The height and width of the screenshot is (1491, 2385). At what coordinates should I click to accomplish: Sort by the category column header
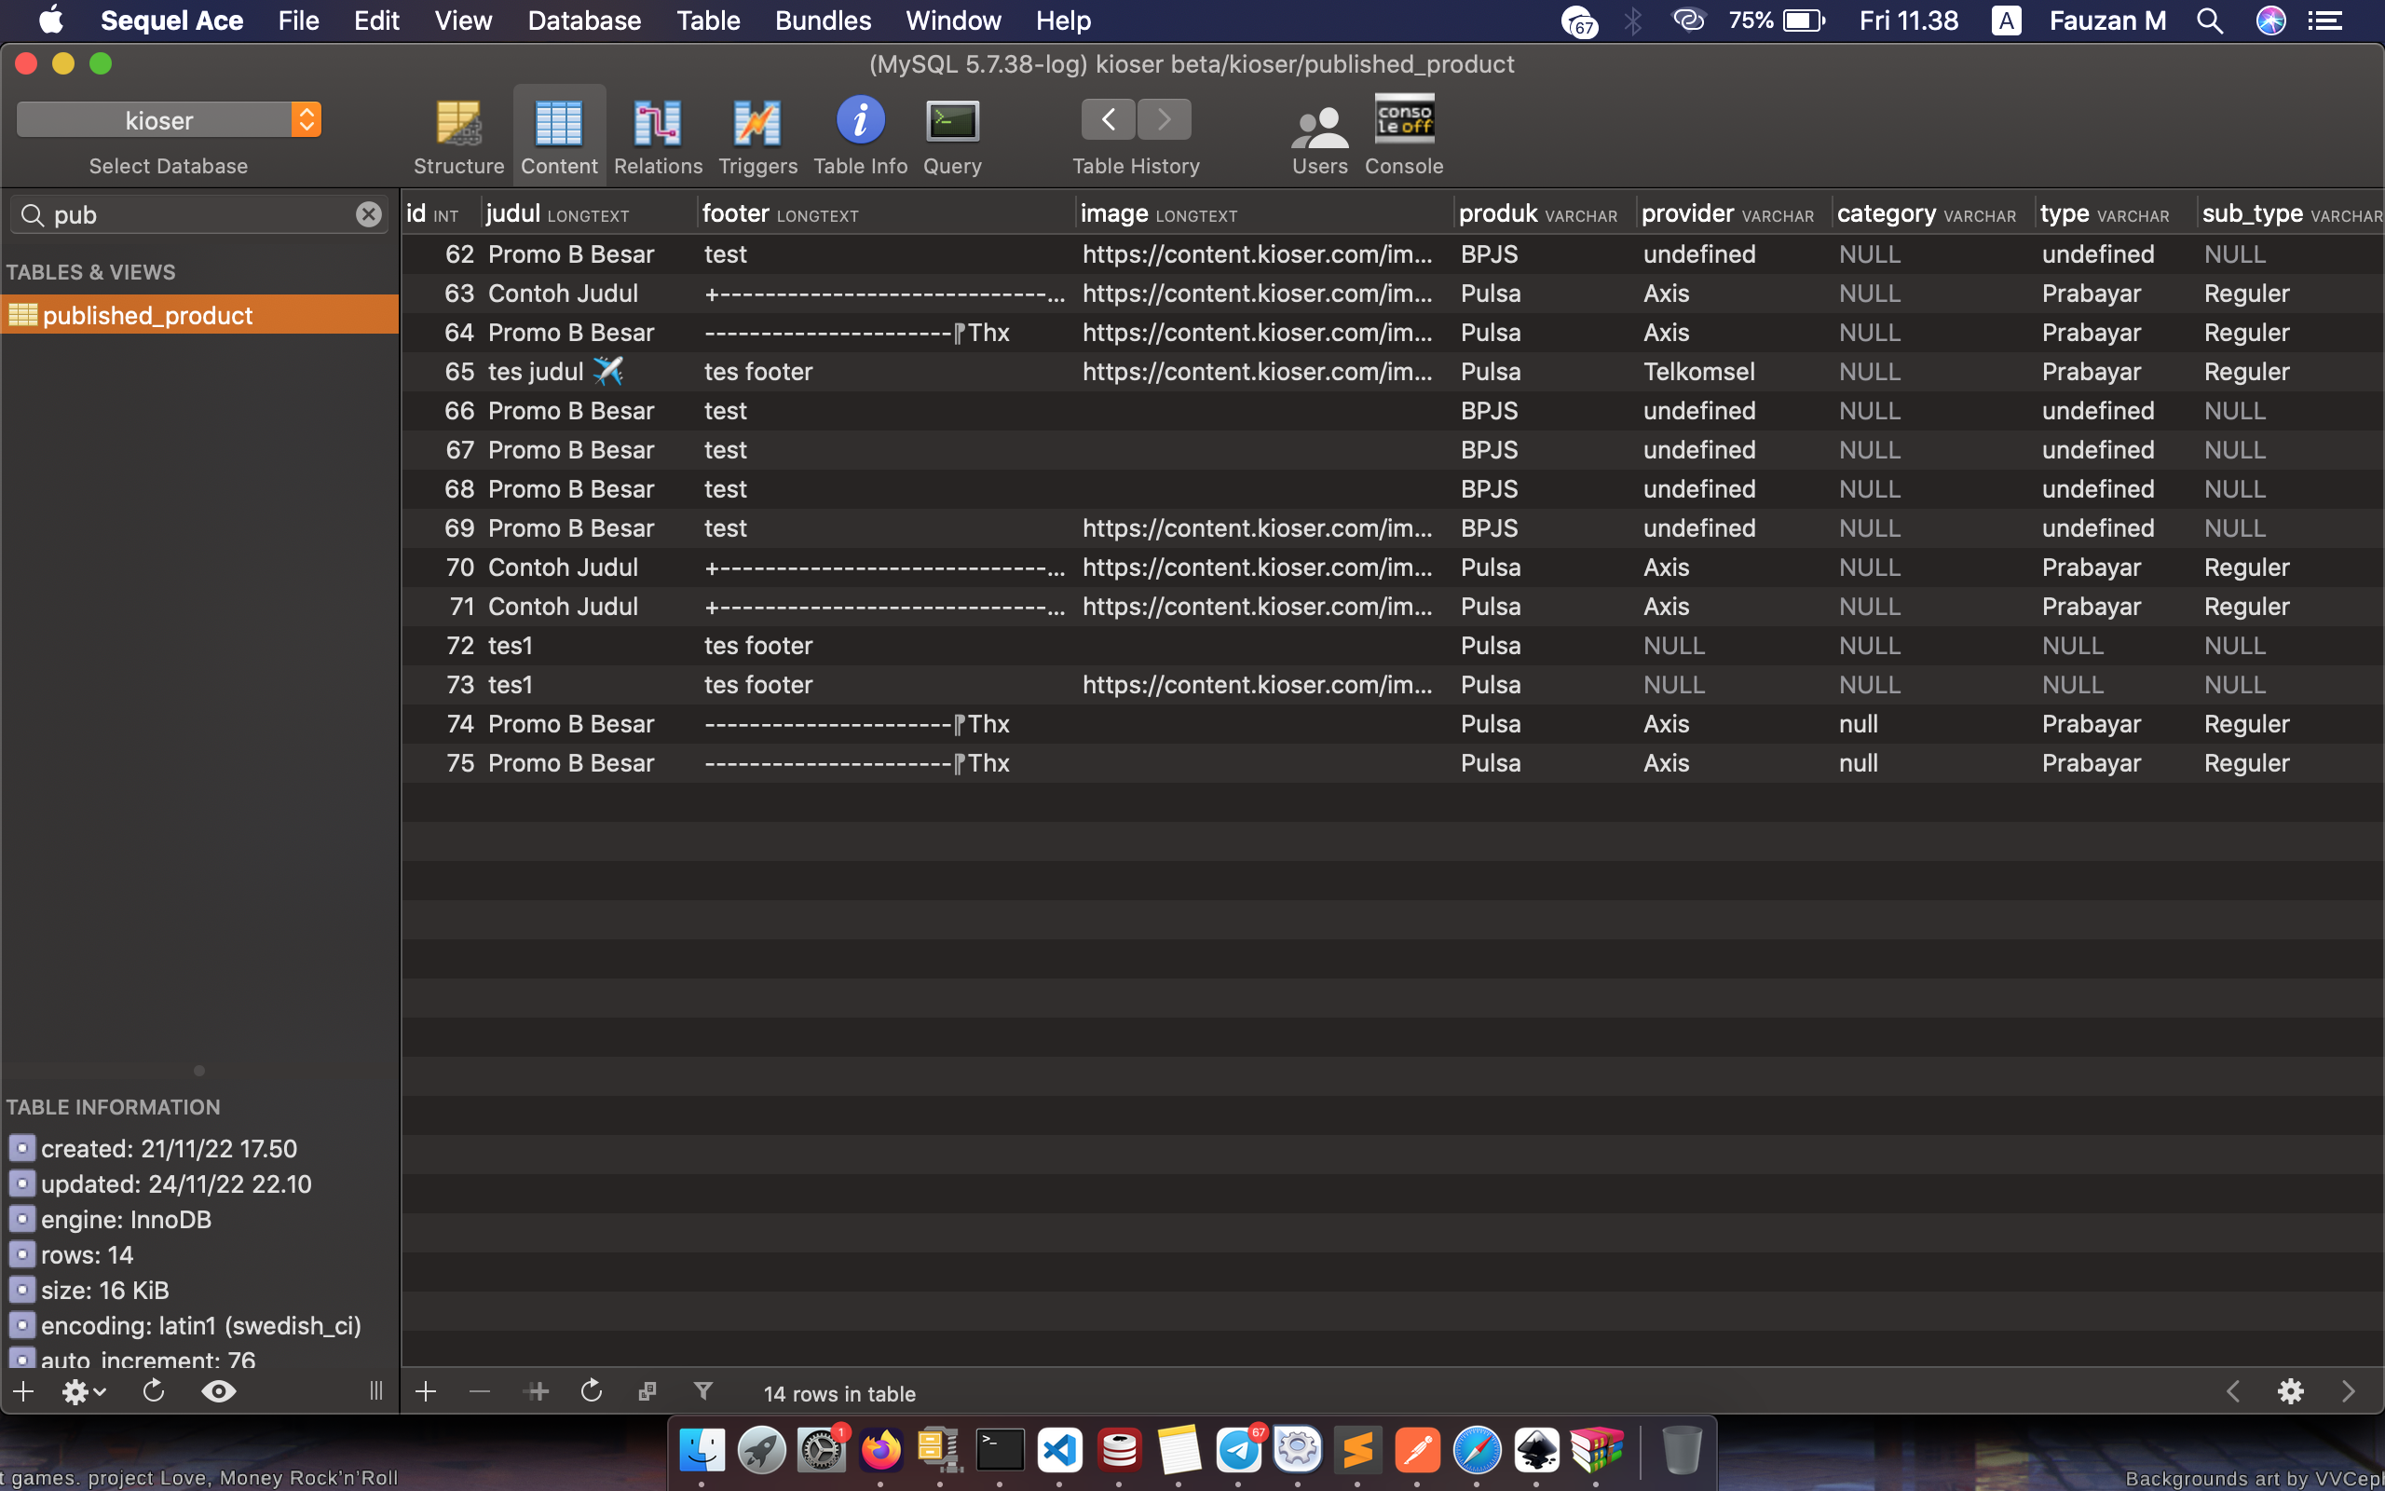tap(1934, 214)
